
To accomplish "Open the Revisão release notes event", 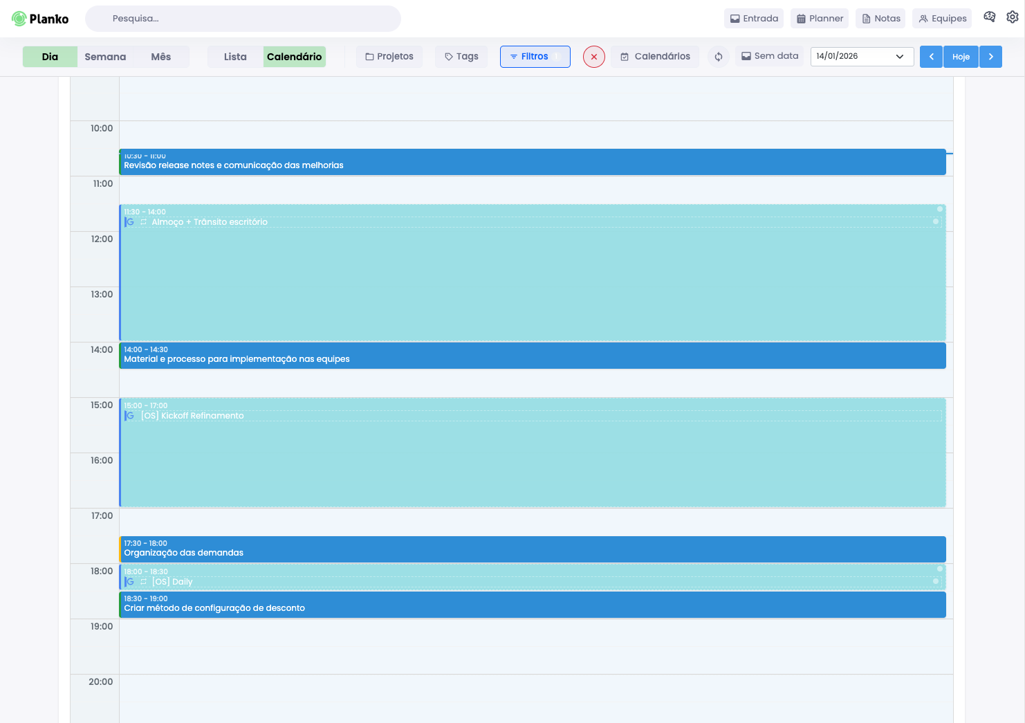I will tap(533, 162).
